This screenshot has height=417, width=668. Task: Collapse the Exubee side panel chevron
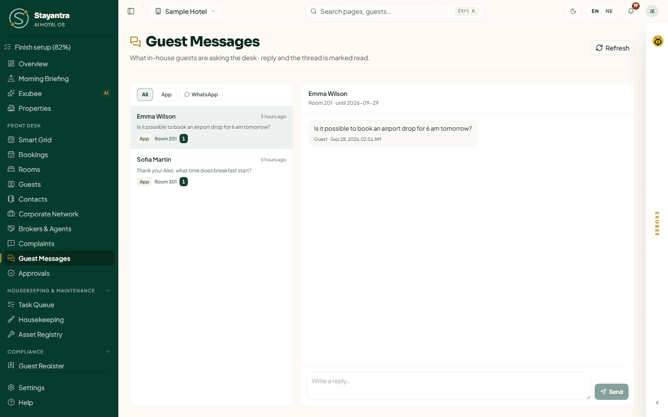click(x=657, y=403)
